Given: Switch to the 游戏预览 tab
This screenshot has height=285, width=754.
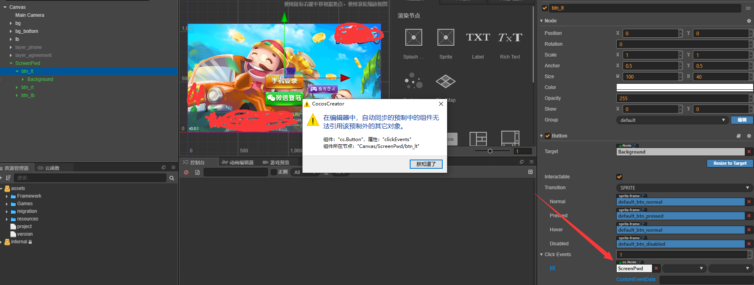Looking at the screenshot, I should (276, 162).
